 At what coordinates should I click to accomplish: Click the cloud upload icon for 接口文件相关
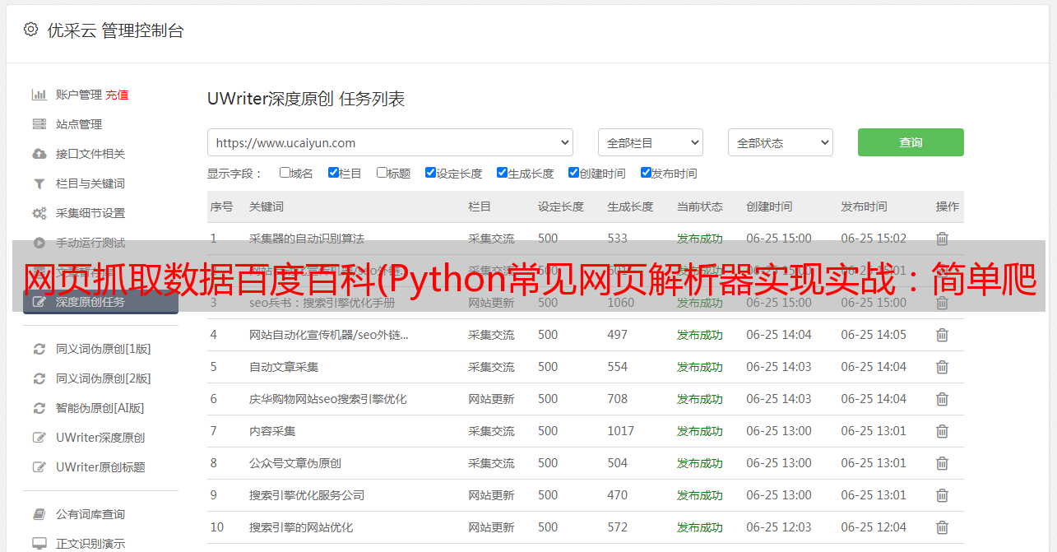[x=39, y=154]
